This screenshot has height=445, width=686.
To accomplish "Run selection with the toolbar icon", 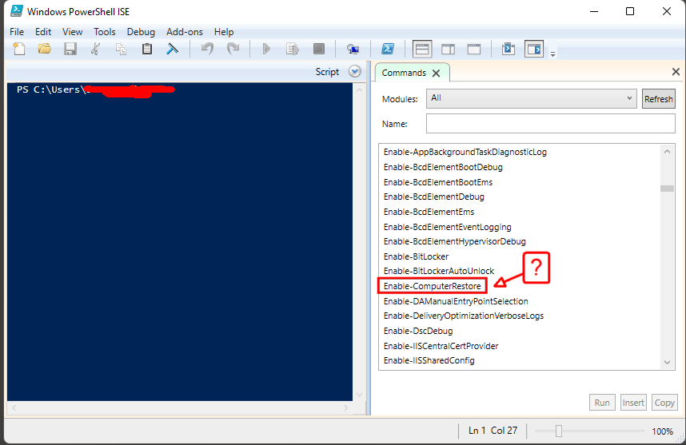I will [293, 49].
